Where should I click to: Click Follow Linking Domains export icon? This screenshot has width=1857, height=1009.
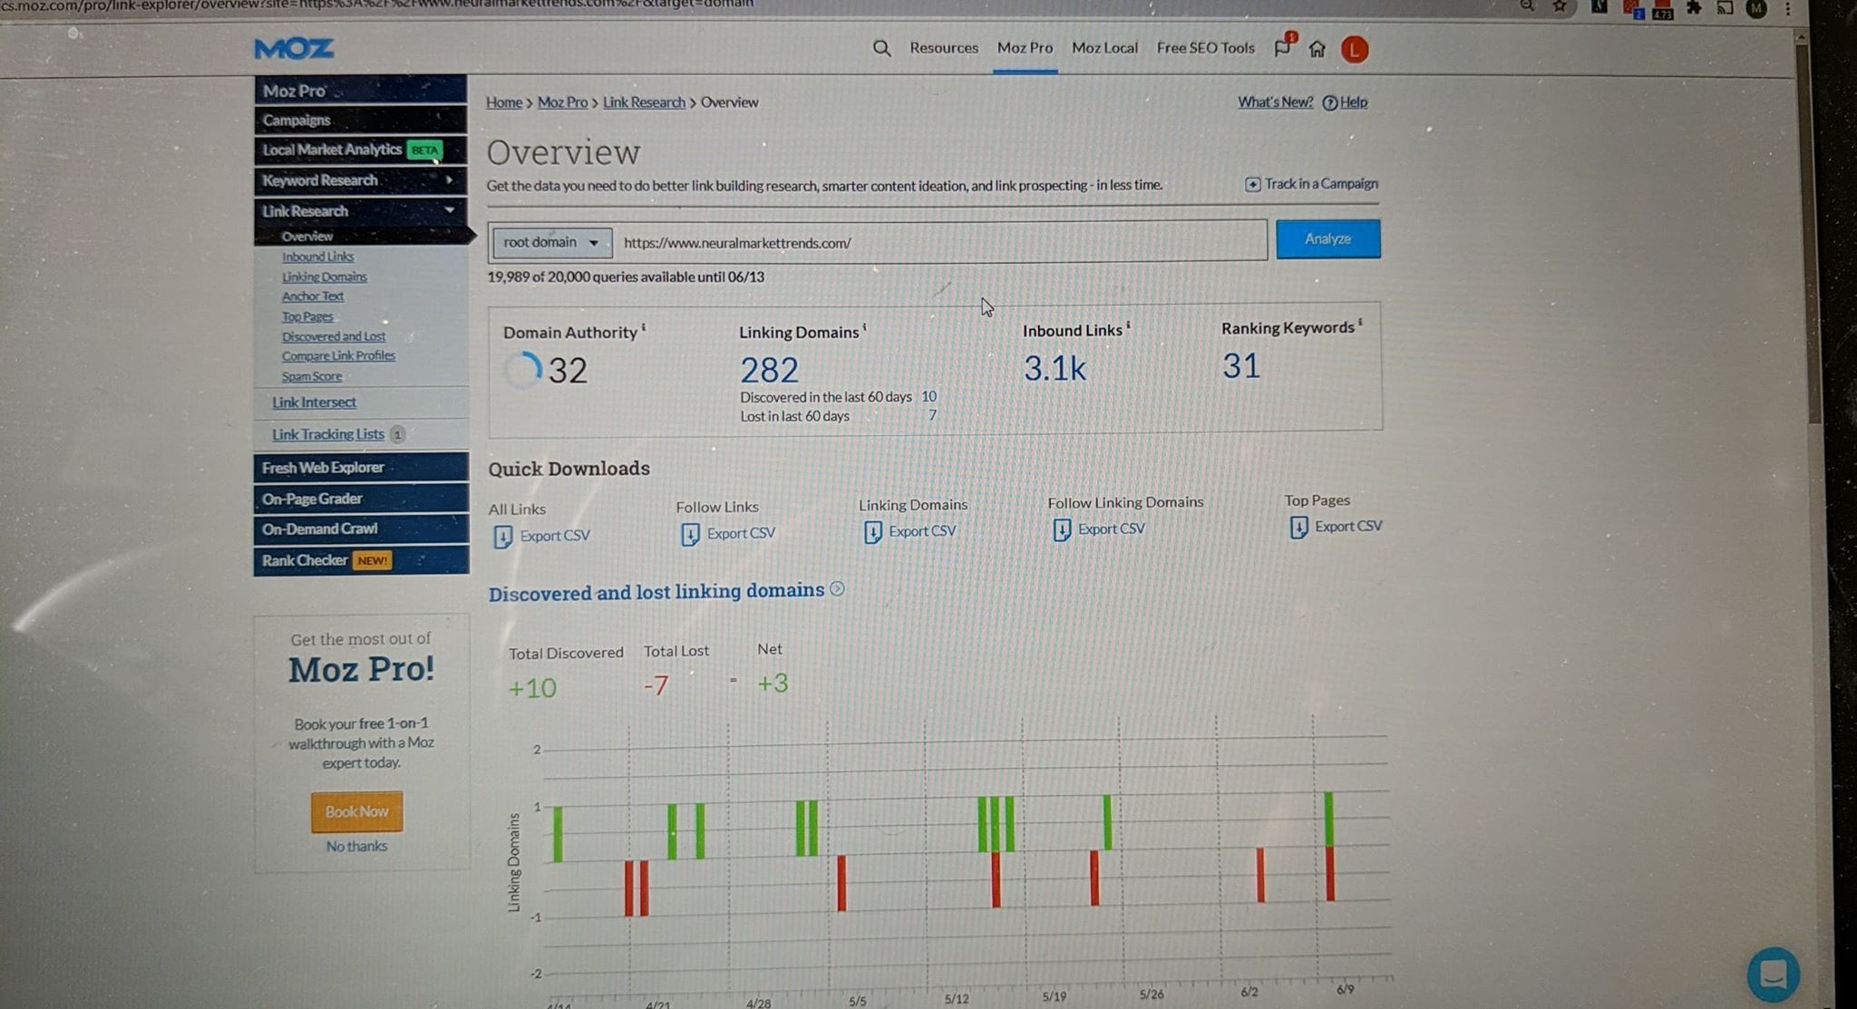(1062, 529)
